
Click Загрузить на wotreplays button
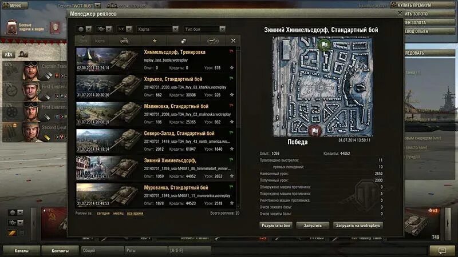[358, 225]
